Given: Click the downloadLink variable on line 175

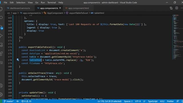Looking at the screenshot, I should coord(37,50).
